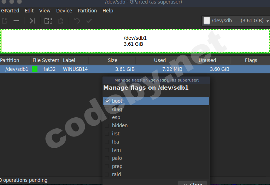Open the Partition menu

[87, 11]
